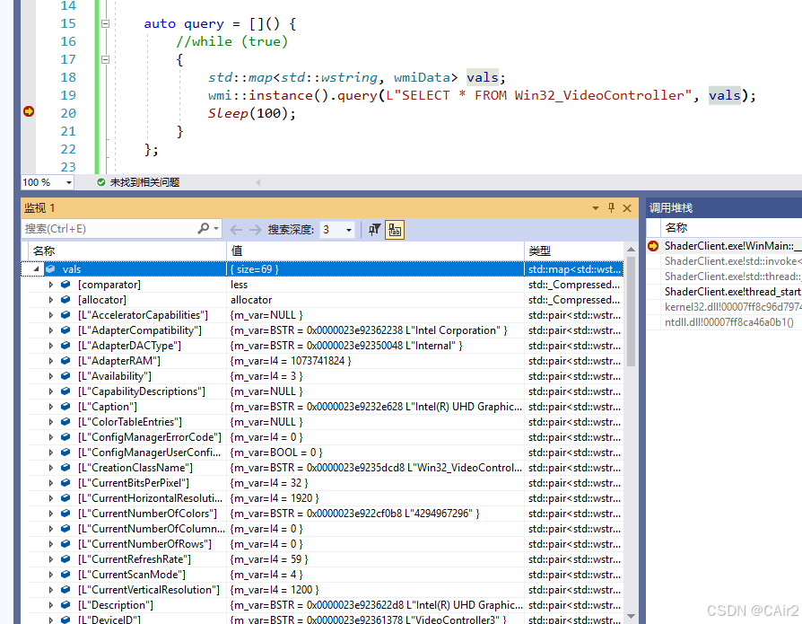
Task: Click the variable icon beside L"Description"
Action: pyautogui.click(x=65, y=604)
